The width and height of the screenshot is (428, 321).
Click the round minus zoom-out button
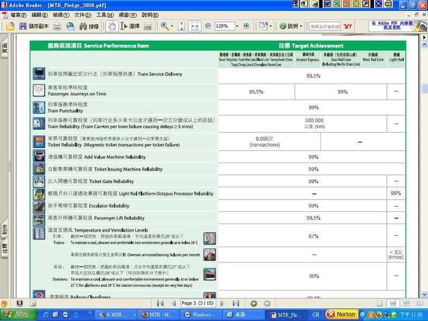208,26
